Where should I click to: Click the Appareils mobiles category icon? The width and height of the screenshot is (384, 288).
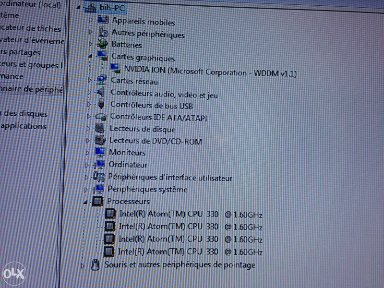pos(103,19)
